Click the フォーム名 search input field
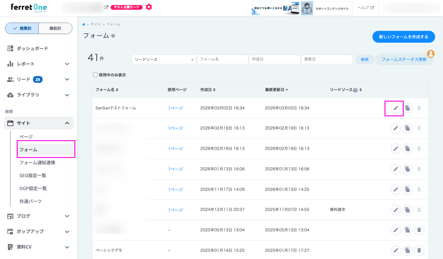This screenshot has width=443, height=259. (x=222, y=60)
